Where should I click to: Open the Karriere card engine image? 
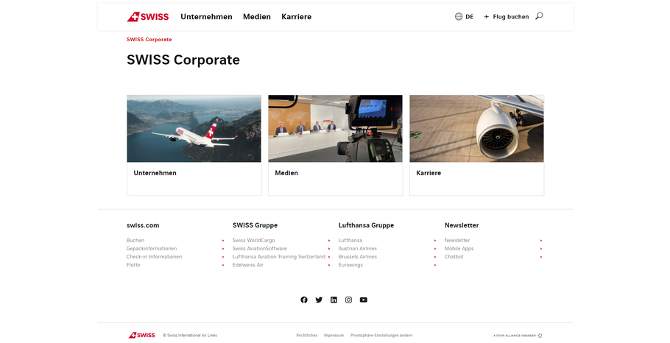tap(477, 129)
